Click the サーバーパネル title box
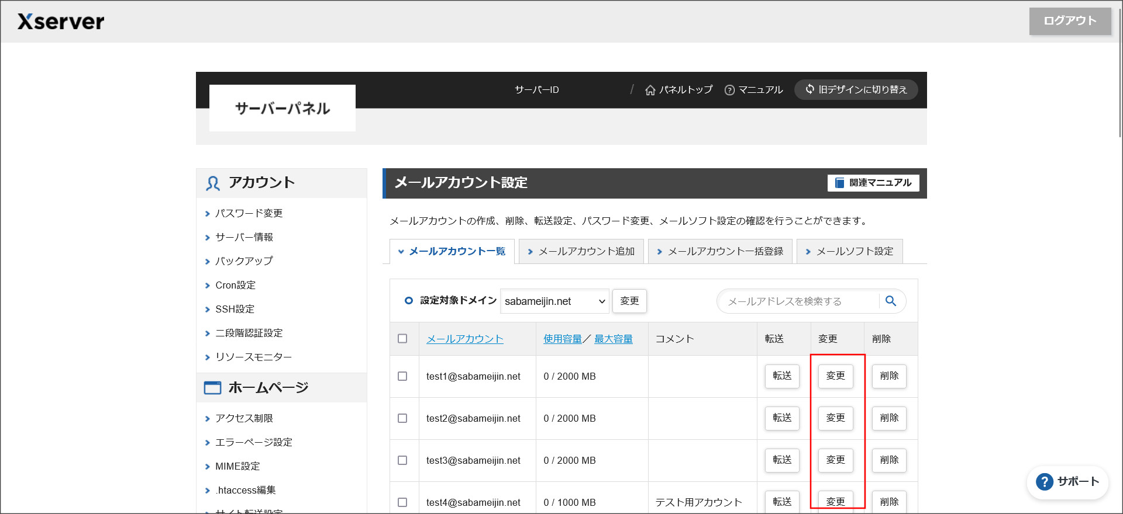Screen dimensions: 1123x514 pos(283,108)
